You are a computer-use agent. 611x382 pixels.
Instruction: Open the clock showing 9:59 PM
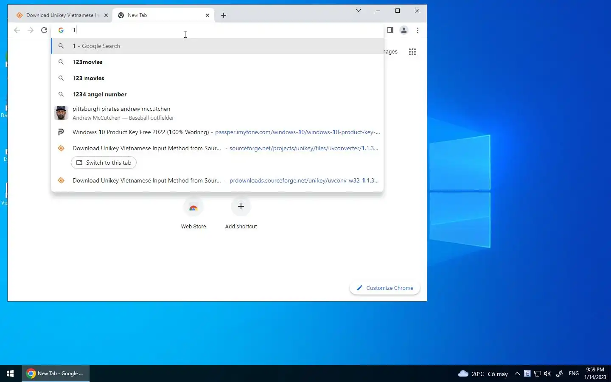(x=595, y=374)
